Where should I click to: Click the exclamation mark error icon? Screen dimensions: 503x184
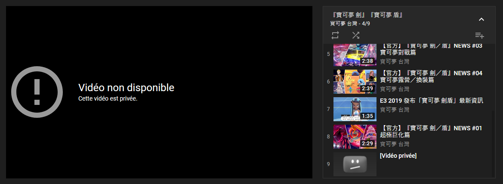(37, 92)
